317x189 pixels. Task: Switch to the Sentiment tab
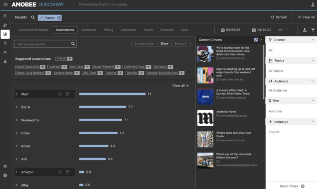coord(89,30)
